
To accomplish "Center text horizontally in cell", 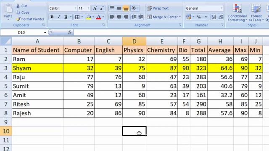I will click(x=119, y=17).
